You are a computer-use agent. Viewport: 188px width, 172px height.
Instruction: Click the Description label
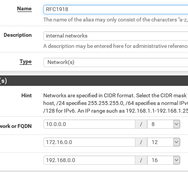tap(18, 35)
